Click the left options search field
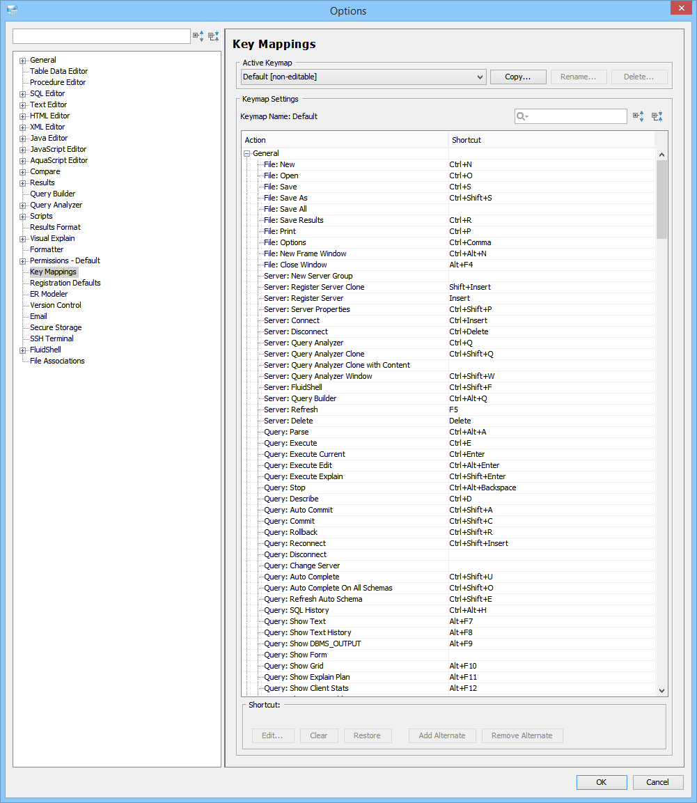Viewport: 697px width, 803px height. [102, 36]
